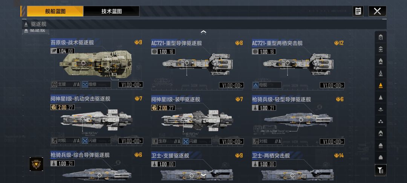
Task: Click the list/document icon beside the close button
Action: click(358, 11)
